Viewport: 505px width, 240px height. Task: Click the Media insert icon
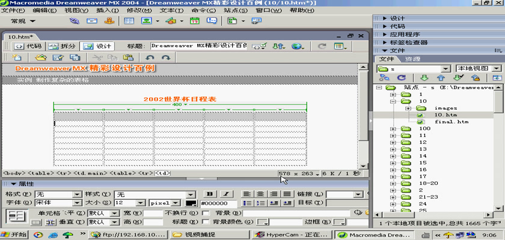(171, 21)
